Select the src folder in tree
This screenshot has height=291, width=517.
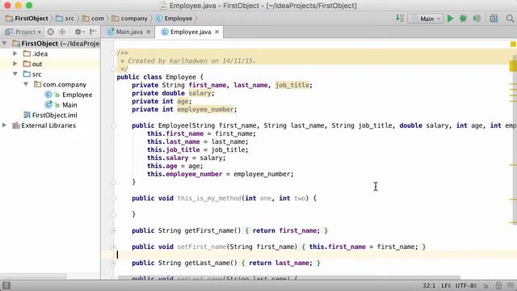pyautogui.click(x=36, y=74)
